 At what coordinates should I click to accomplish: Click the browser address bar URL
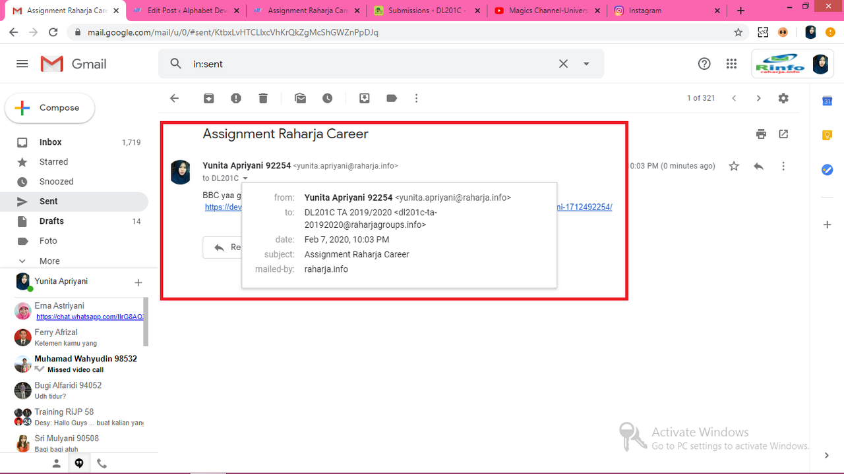point(233,32)
